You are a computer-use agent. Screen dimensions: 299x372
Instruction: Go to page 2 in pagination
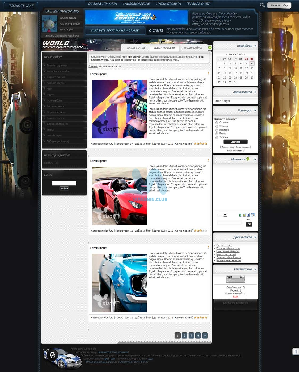[x=184, y=335]
